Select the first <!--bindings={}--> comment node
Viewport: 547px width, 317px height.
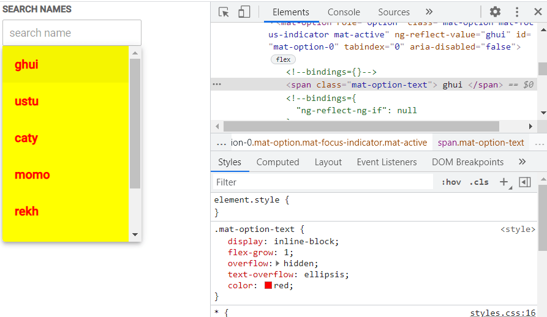click(x=331, y=72)
